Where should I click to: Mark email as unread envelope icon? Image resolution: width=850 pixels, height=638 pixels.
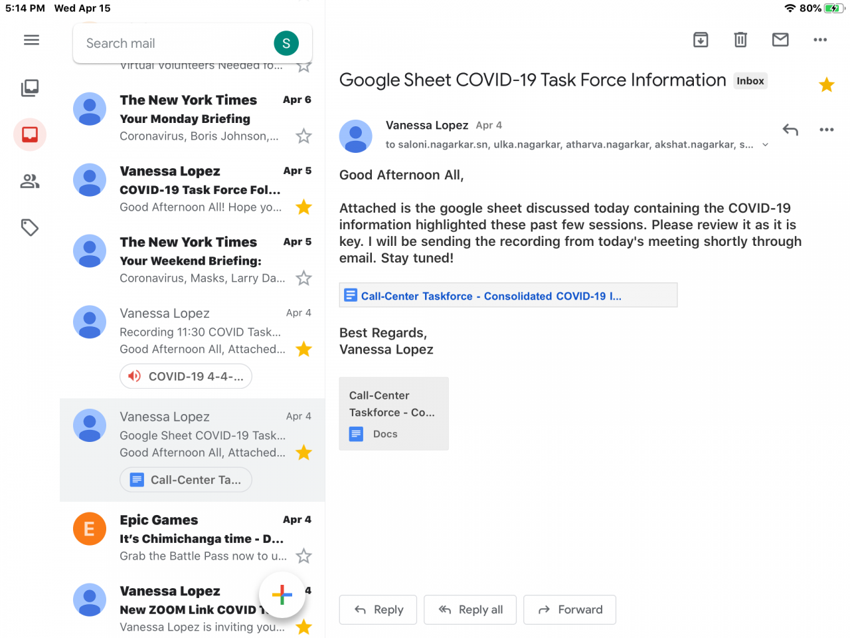point(780,40)
